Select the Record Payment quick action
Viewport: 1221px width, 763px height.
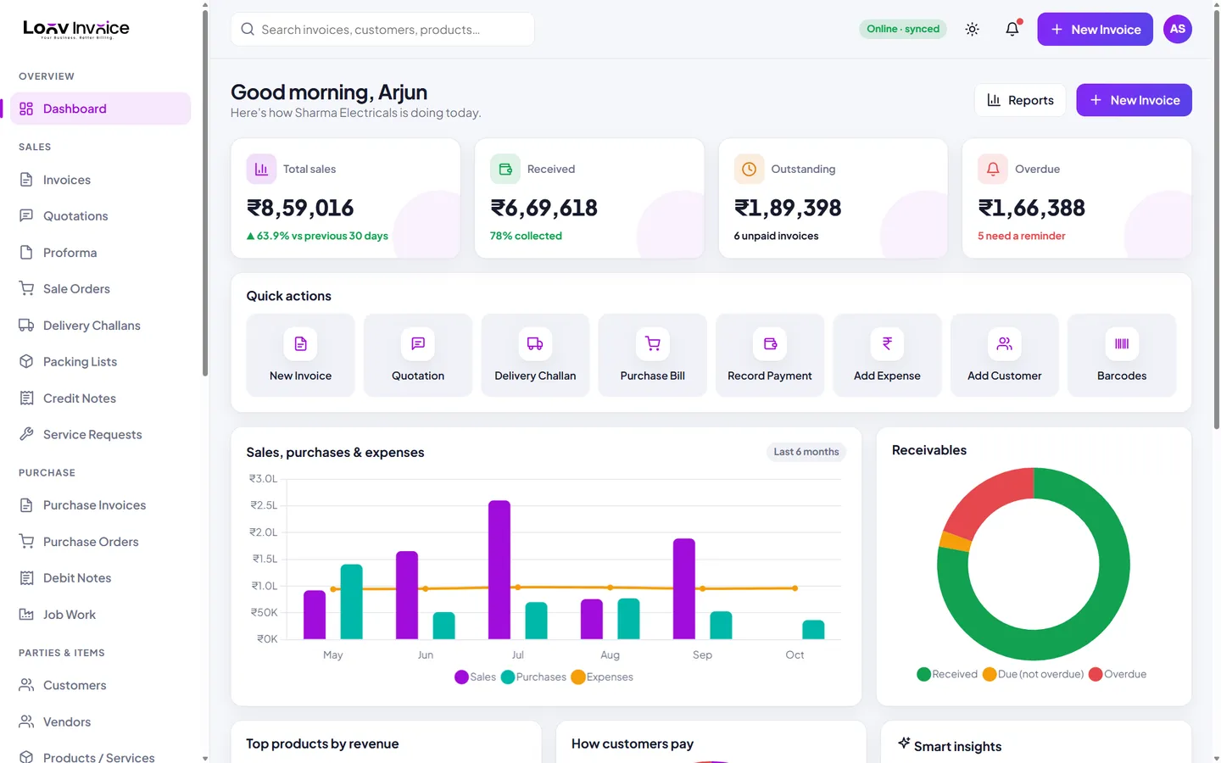click(770, 355)
